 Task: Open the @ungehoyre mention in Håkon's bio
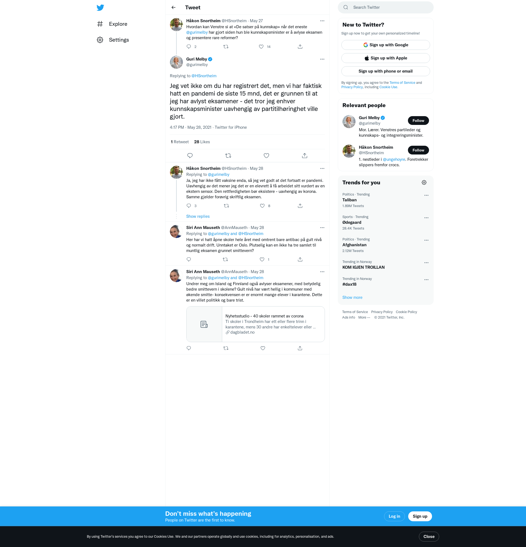[x=394, y=159]
